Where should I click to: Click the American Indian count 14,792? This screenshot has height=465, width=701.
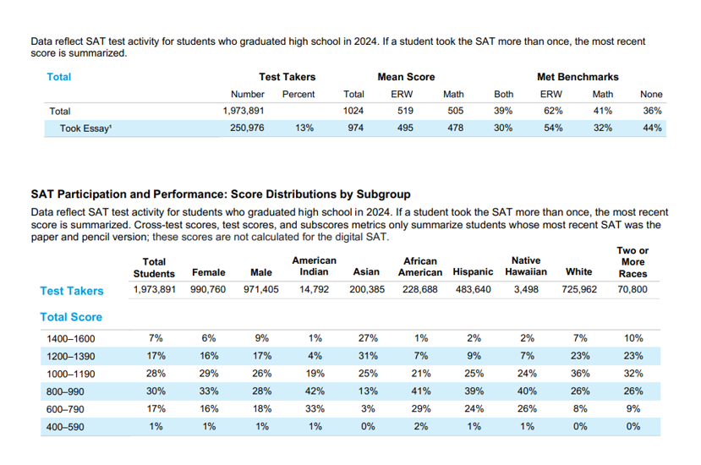pyautogui.click(x=314, y=290)
